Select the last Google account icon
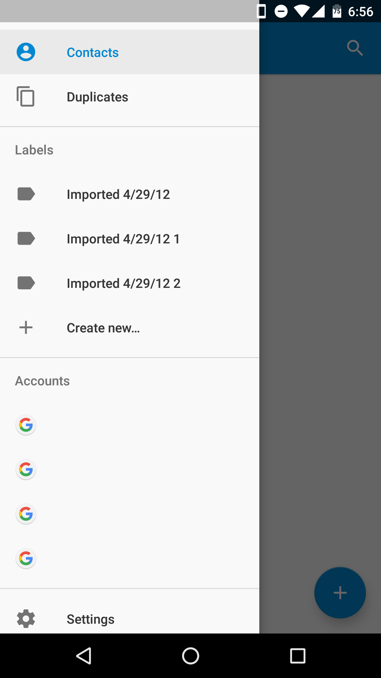The width and height of the screenshot is (381, 678). 26,558
